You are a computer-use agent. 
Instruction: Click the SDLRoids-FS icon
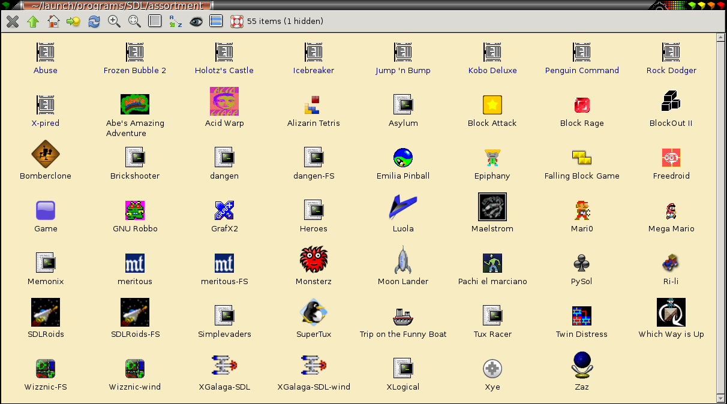135,312
